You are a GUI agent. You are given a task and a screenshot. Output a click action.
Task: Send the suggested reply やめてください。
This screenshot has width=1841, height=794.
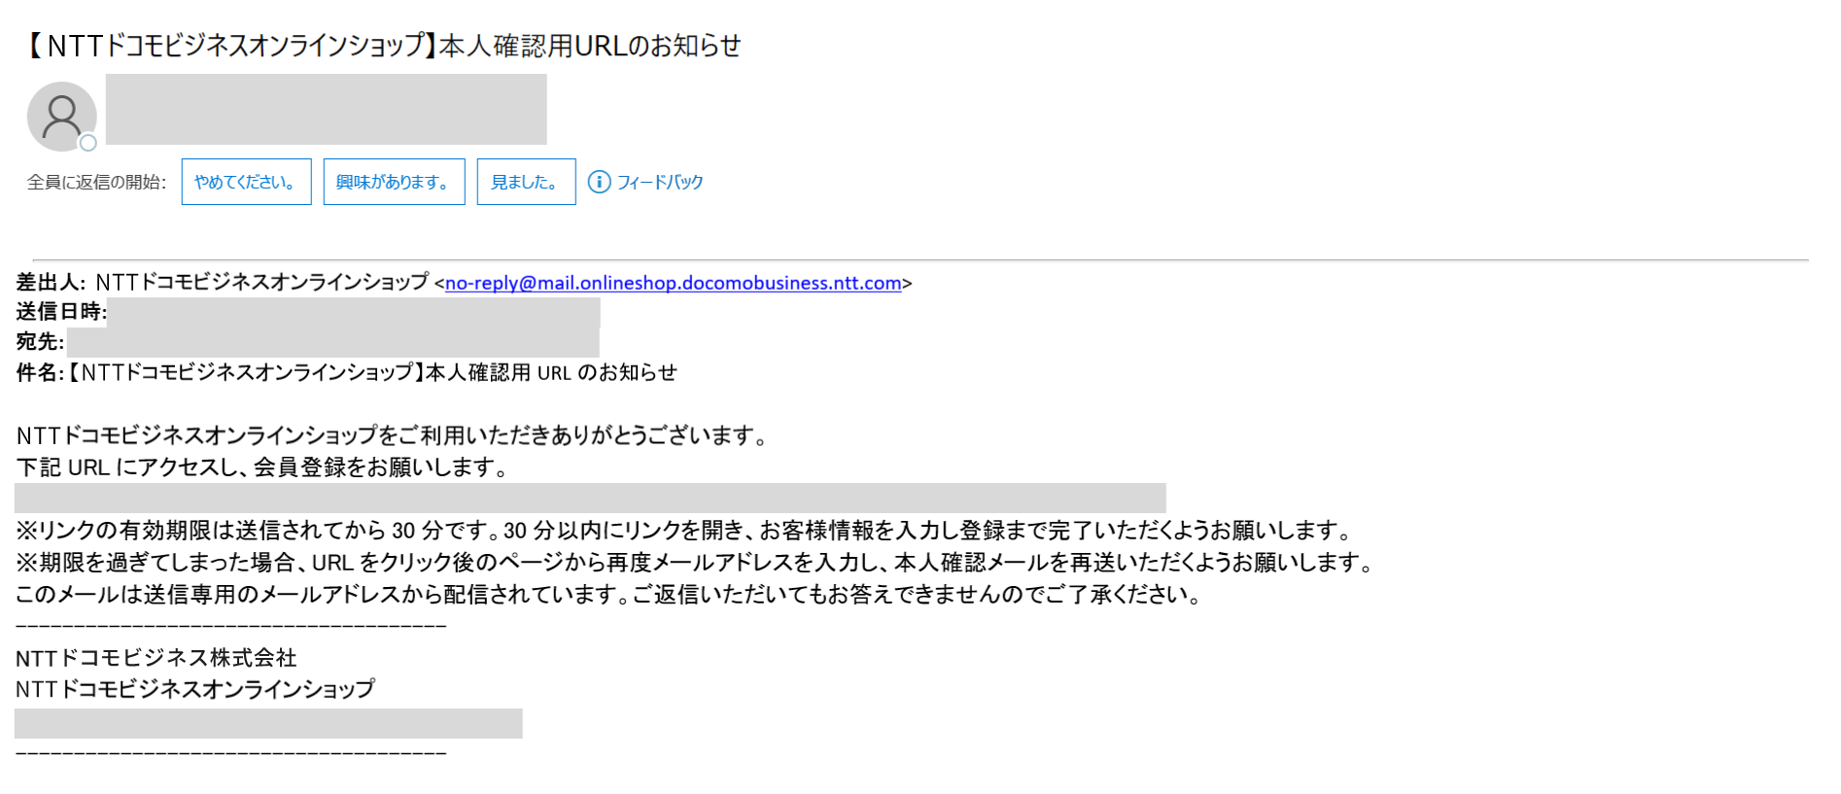(246, 182)
